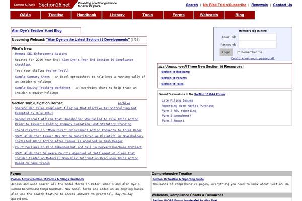Open SDNY Holds Delaware Court's Approval of Settlement article
This screenshot has height=201, width=302.
pyautogui.click(x=77, y=158)
